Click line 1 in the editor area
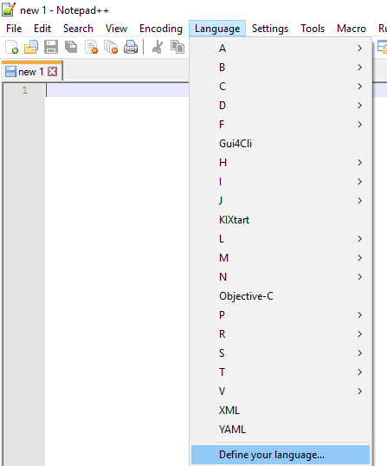Screen dimensions: 387x466 [118, 90]
